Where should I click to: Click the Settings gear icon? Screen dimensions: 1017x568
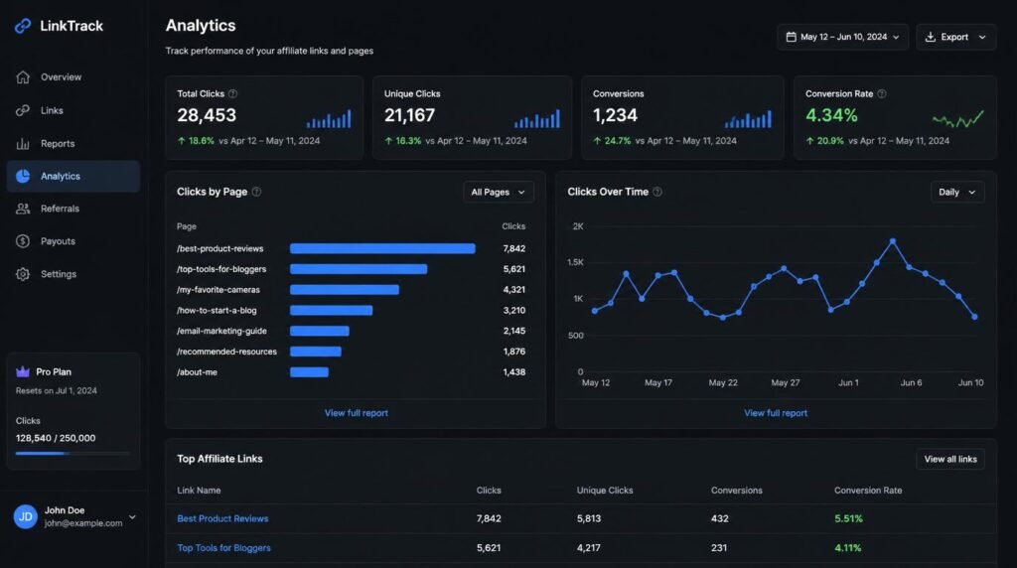23,274
